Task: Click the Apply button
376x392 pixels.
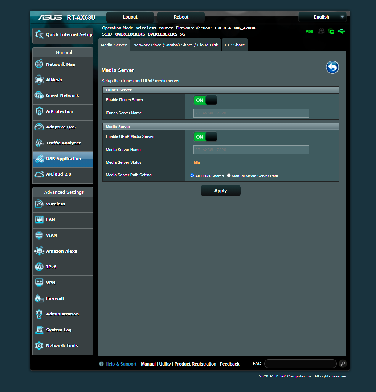Action: click(x=221, y=191)
